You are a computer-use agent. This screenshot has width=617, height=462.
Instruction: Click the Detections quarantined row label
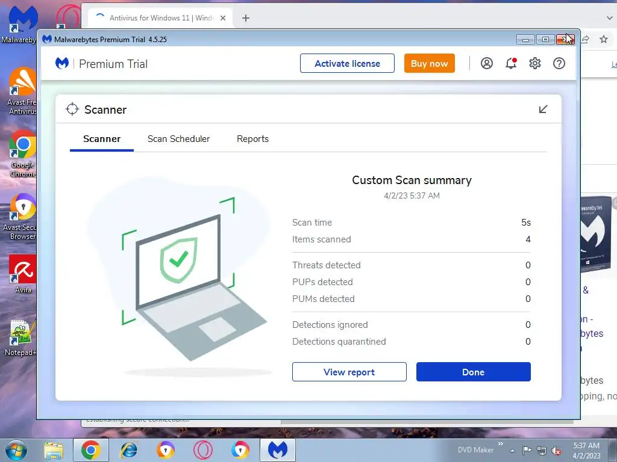pyautogui.click(x=339, y=342)
